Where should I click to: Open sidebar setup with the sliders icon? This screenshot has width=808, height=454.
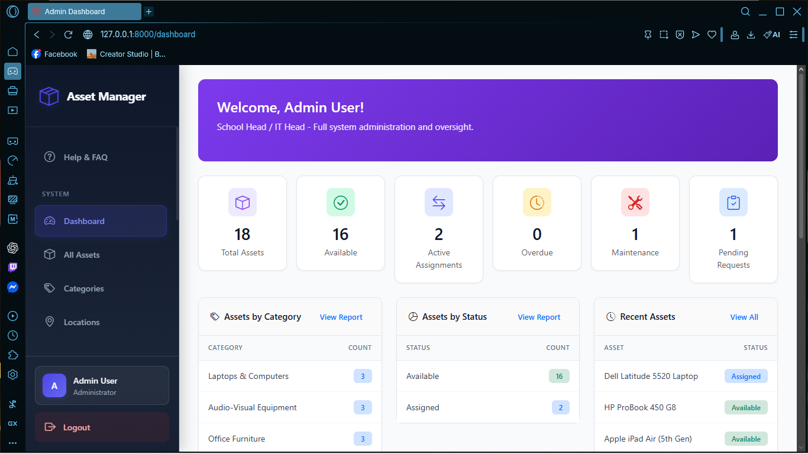coord(793,34)
